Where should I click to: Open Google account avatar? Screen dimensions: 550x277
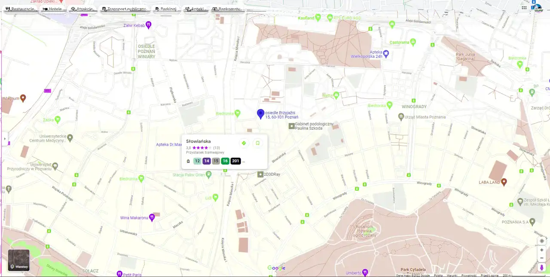pos(538,8)
